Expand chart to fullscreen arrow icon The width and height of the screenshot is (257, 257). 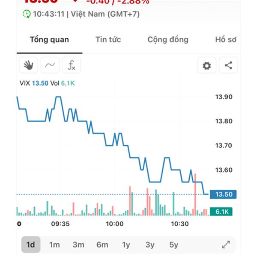click(226, 245)
